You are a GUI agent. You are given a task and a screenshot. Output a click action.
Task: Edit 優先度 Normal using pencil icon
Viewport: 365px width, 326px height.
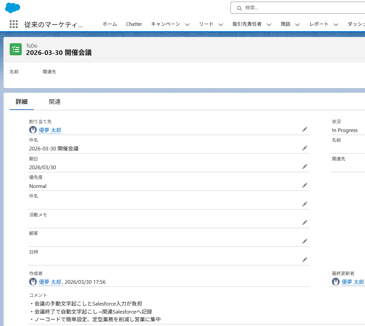coord(304,185)
